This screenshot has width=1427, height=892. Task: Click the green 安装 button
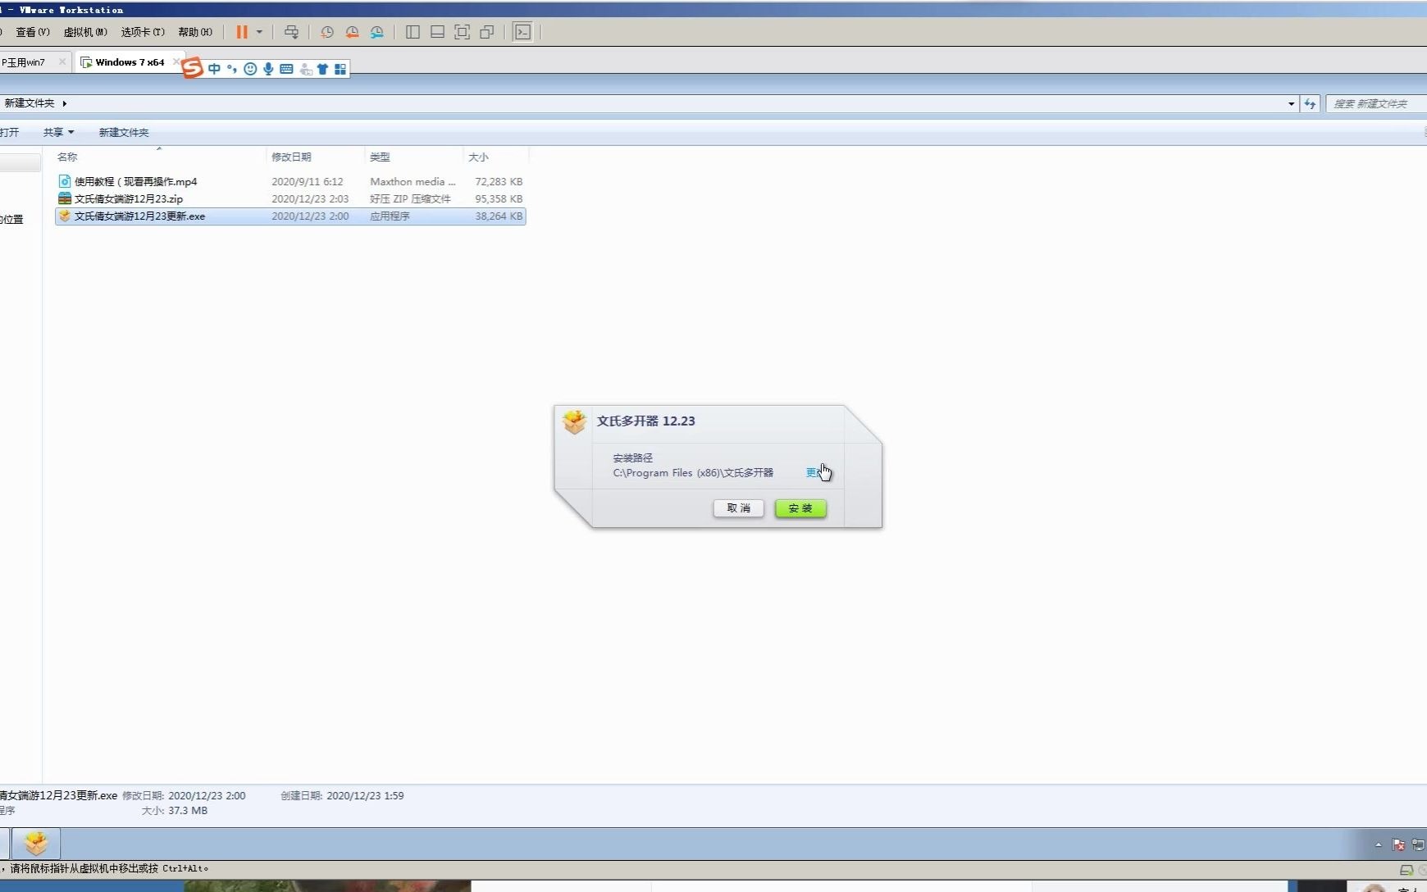800,508
